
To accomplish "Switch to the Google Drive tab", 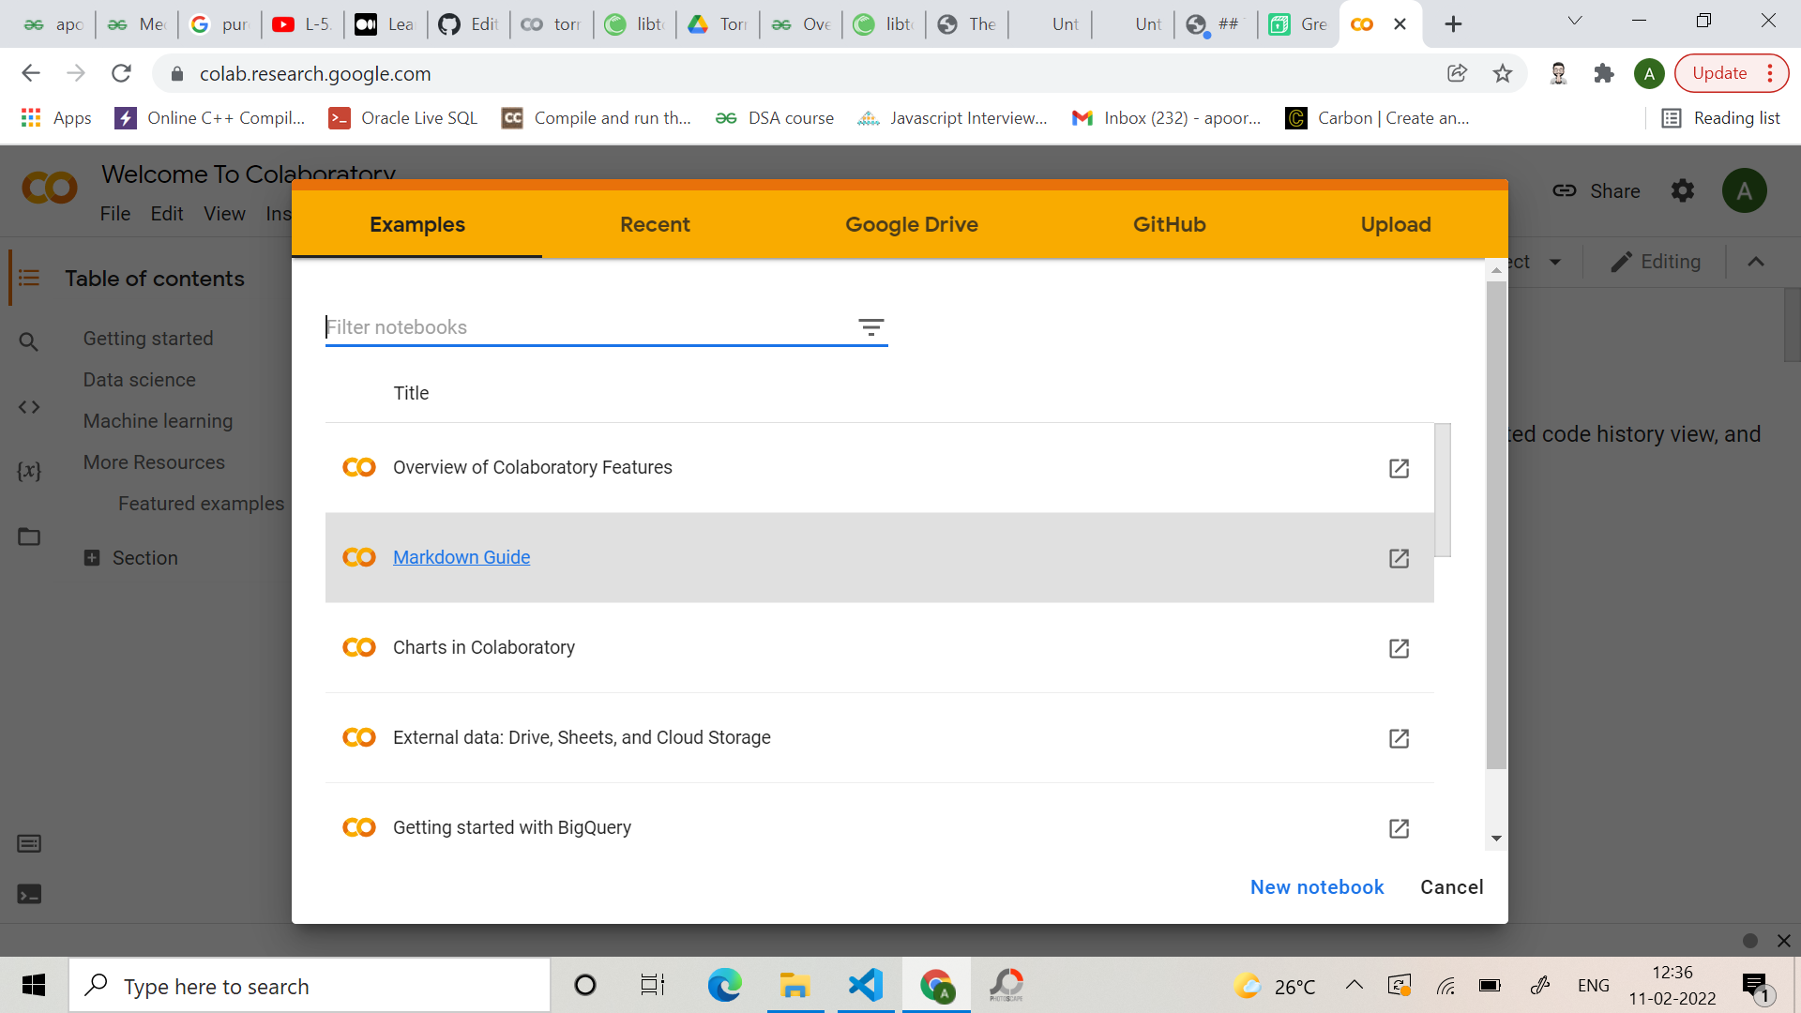I will click(912, 224).
